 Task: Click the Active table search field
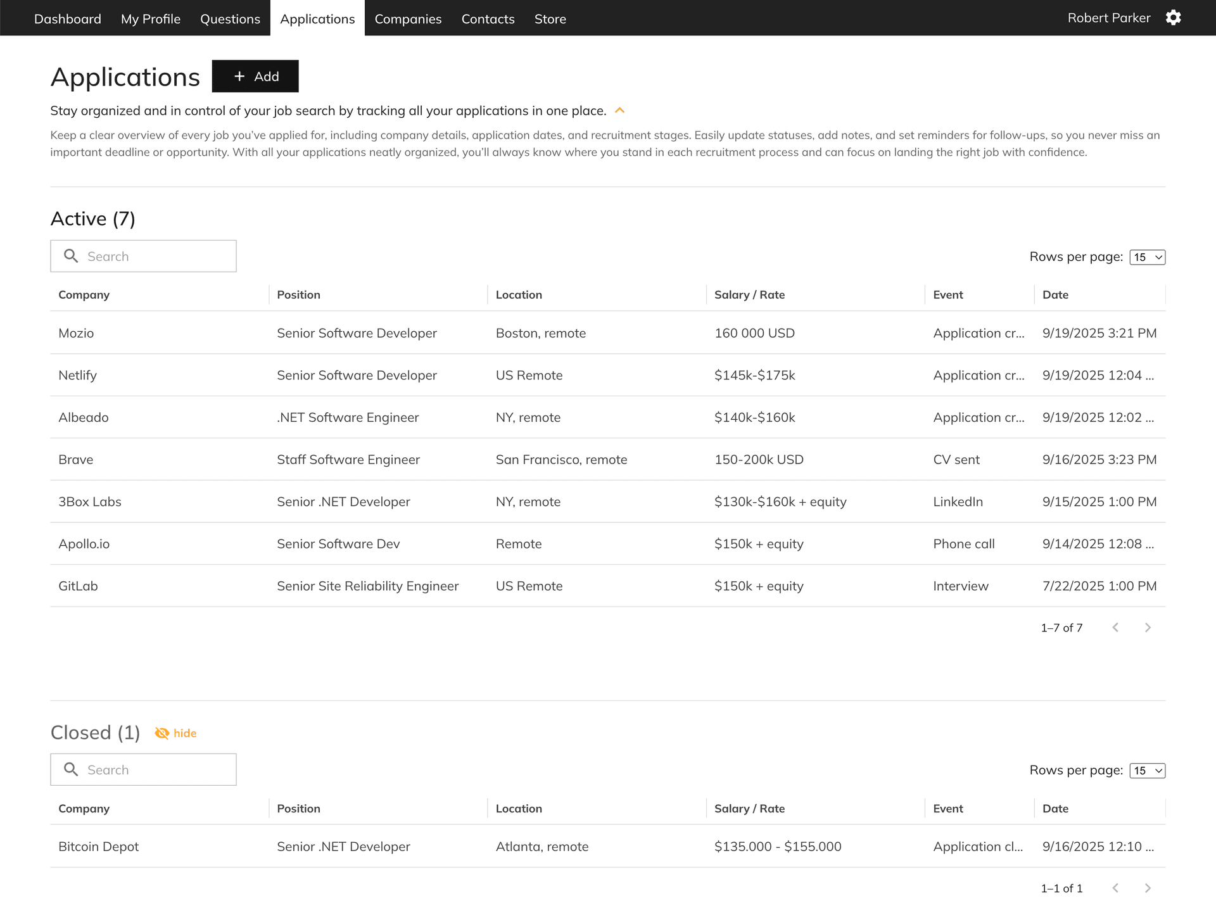[x=152, y=256]
